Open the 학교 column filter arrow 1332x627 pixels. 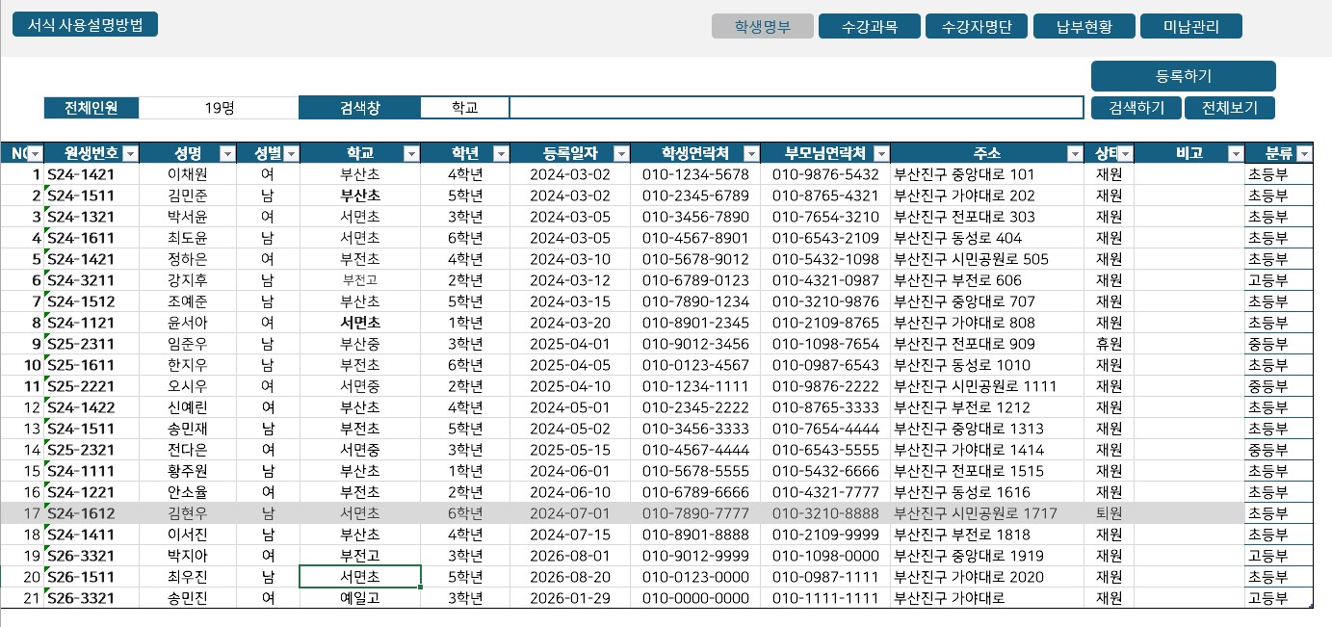tap(411, 154)
